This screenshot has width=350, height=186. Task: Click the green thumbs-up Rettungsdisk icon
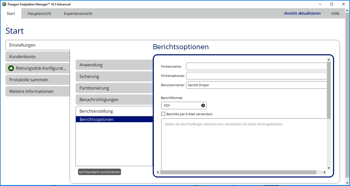click(11, 68)
